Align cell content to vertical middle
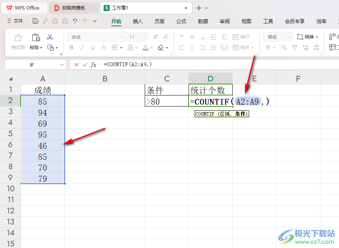339x248 pixels. pos(192,37)
